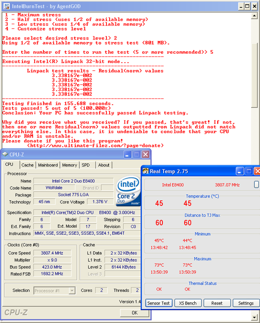Click the L1 Inst. value 2 x 32 KBytes
This screenshot has height=323, width=260.
[x=123, y=260]
